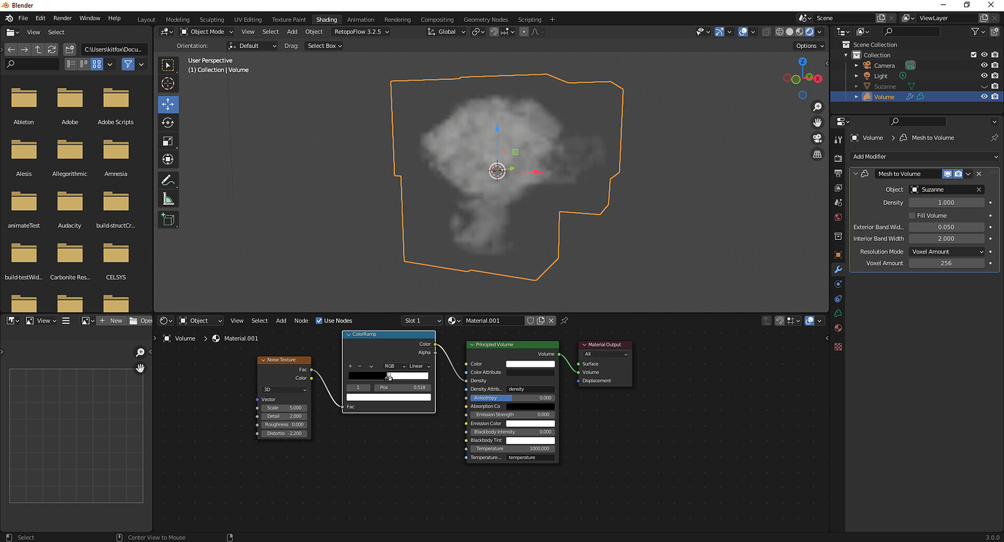Uncheck the Collection exclude checkbox
This screenshot has height=542, width=1004.
pyautogui.click(x=974, y=54)
